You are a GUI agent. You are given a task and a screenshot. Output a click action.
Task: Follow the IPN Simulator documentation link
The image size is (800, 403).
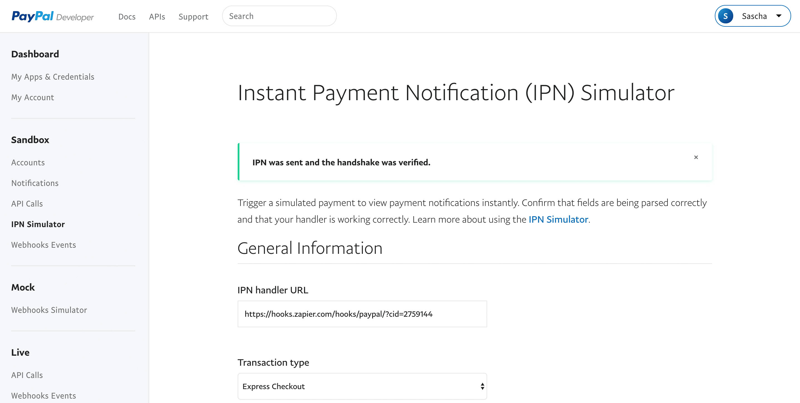point(558,220)
